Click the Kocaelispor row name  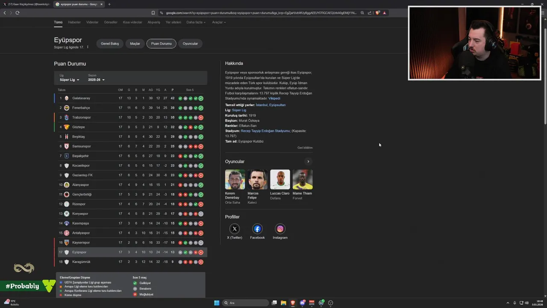pyautogui.click(x=81, y=166)
